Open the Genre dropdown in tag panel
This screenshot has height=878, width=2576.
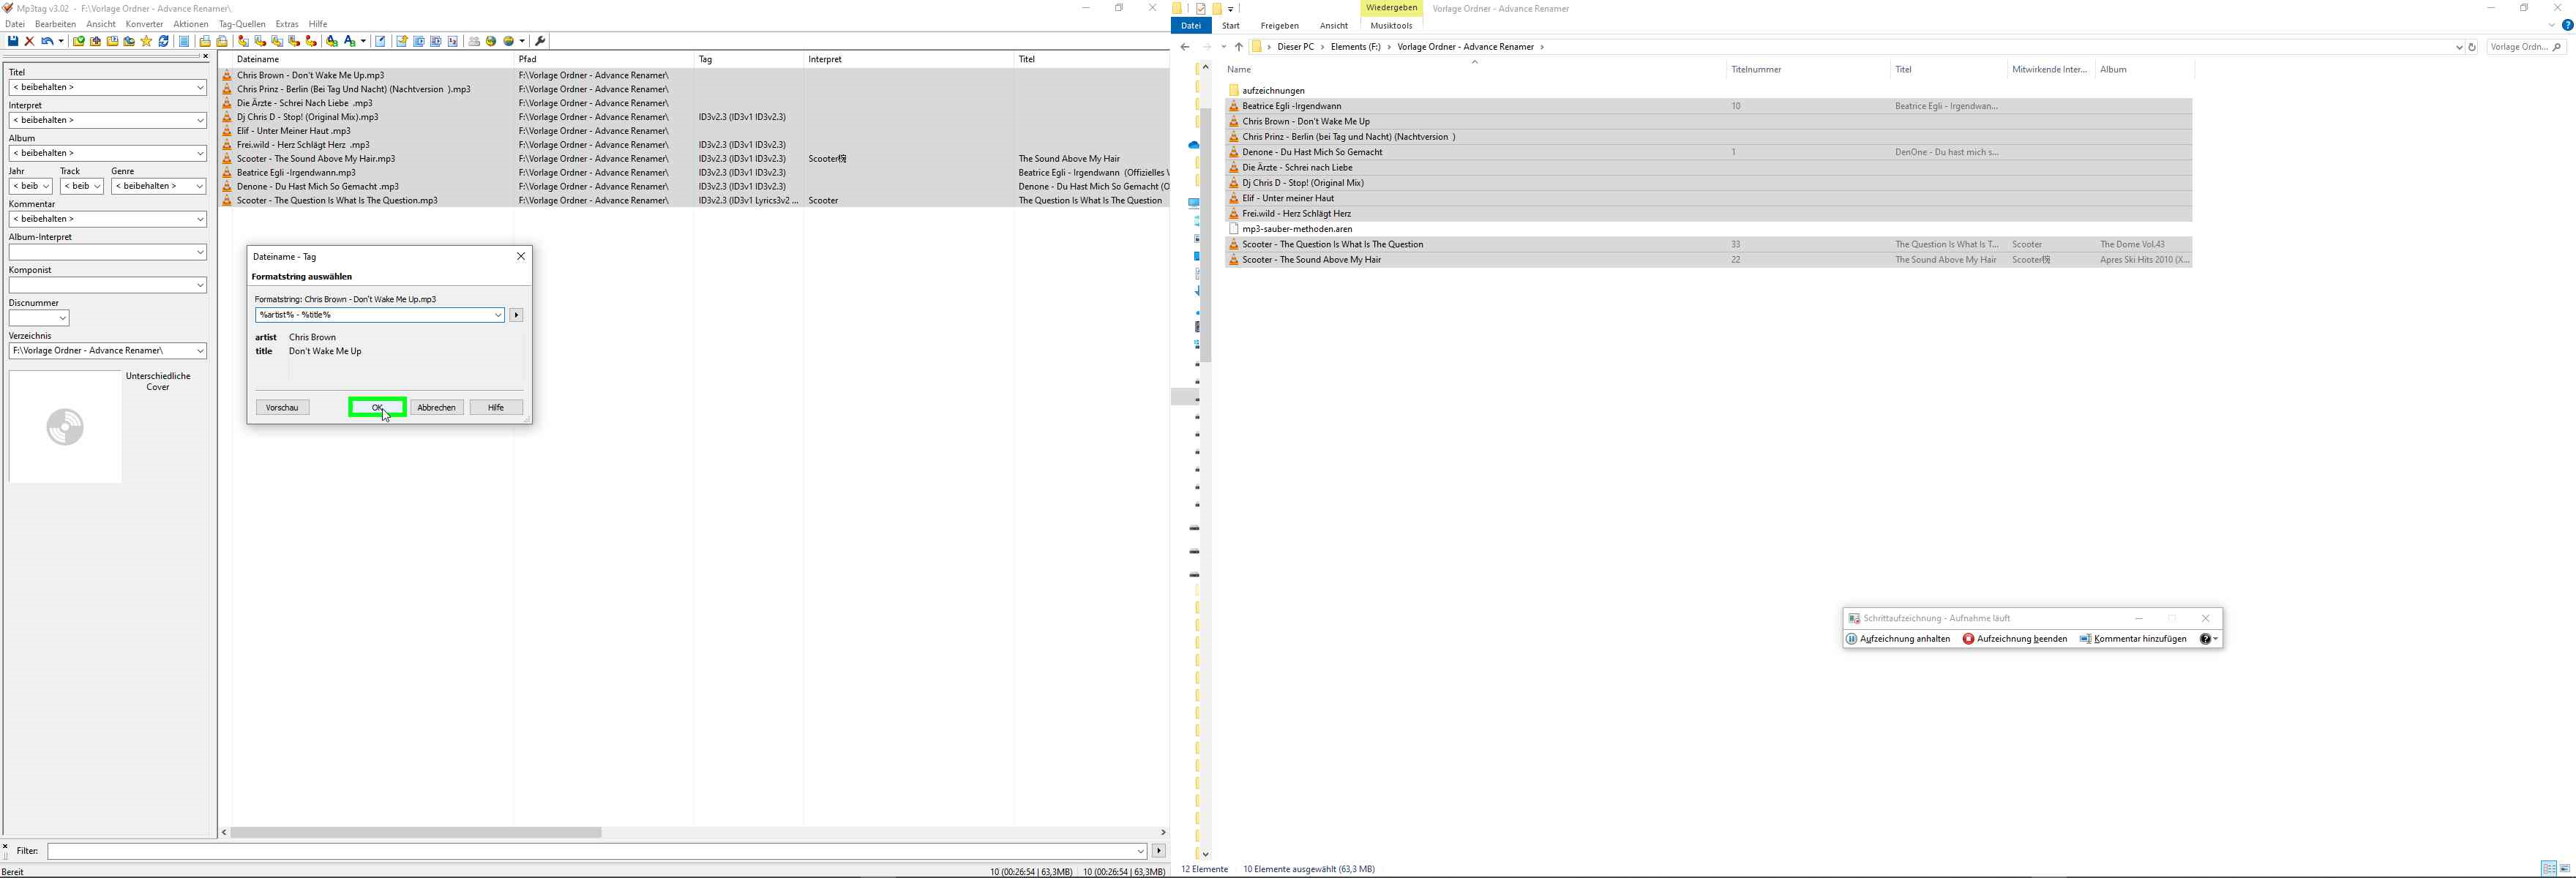(199, 186)
